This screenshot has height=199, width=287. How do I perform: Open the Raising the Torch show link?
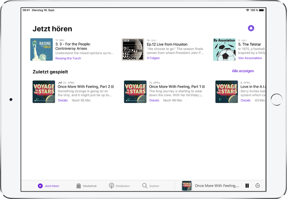tap(68, 58)
